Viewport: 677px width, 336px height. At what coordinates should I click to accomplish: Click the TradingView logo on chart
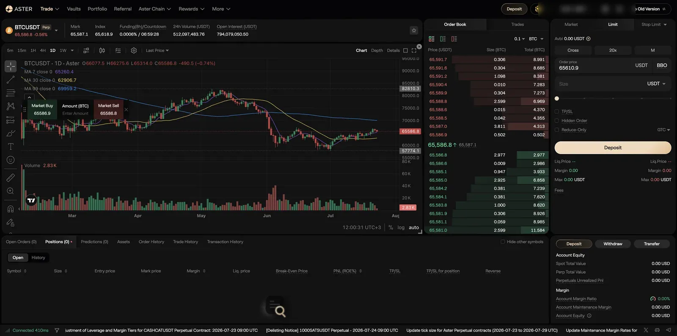31,200
